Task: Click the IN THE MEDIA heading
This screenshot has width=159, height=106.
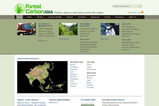Action: [85, 24]
